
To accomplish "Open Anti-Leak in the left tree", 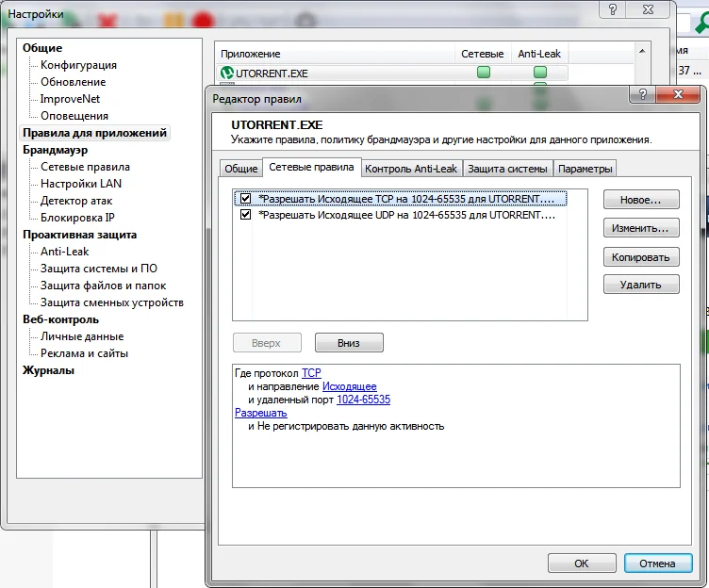I will (x=65, y=252).
